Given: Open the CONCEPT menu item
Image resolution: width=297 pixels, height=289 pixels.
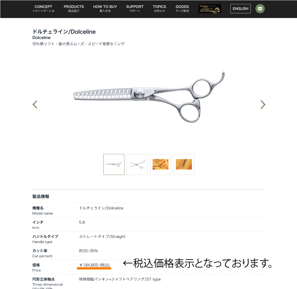Looking at the screenshot, I should click(43, 9).
